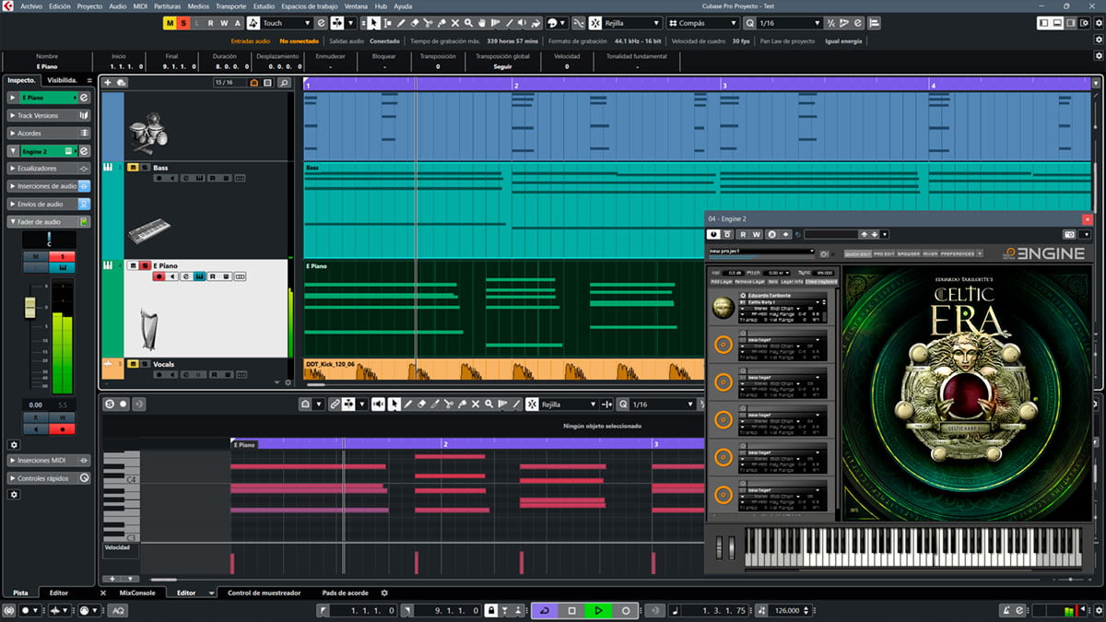1106x622 pixels.
Task: Select the Zoom tool in key editor toolbar
Action: (489, 405)
